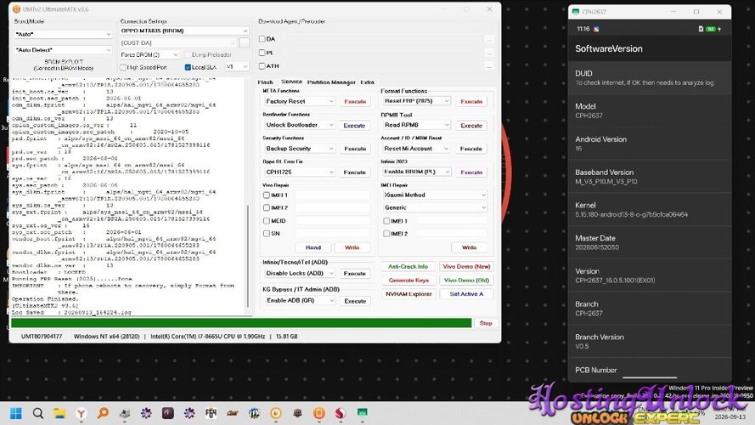
Task: Expand the Enable ADB (QR) dropdown
Action: [300, 300]
